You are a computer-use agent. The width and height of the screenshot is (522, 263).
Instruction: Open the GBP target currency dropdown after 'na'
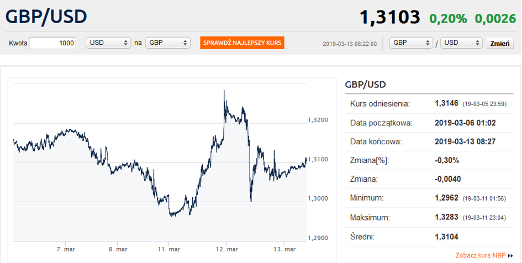point(167,43)
